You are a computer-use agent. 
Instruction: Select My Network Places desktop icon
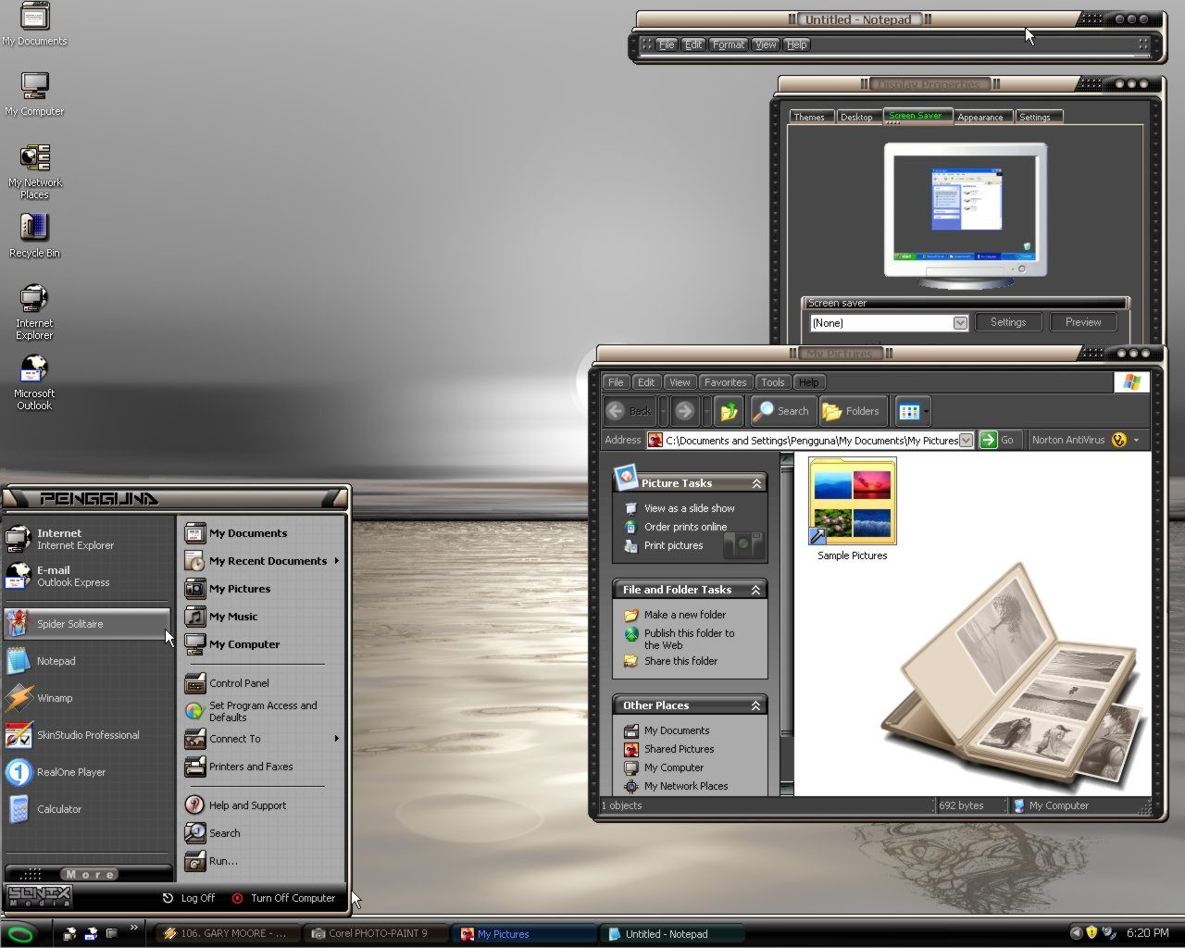click(34, 171)
